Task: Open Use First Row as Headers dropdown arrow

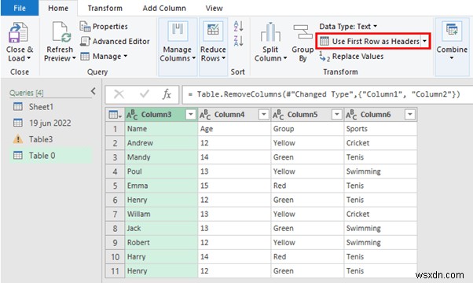Action: point(425,41)
